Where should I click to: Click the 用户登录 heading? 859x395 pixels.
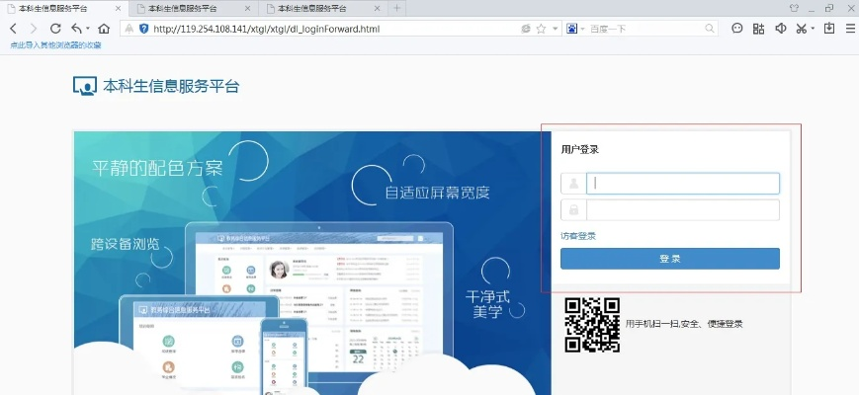point(579,149)
